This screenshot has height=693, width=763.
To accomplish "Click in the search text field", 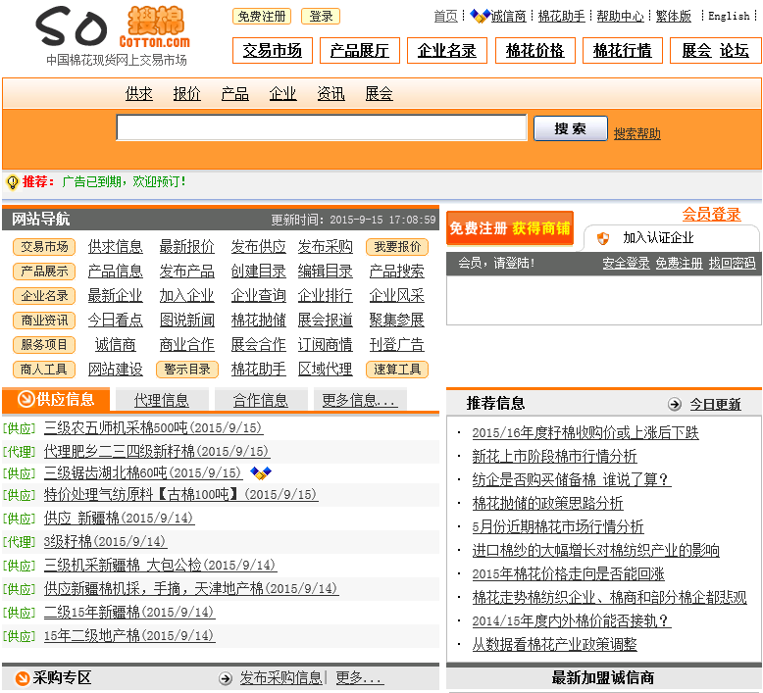I will coord(321,128).
